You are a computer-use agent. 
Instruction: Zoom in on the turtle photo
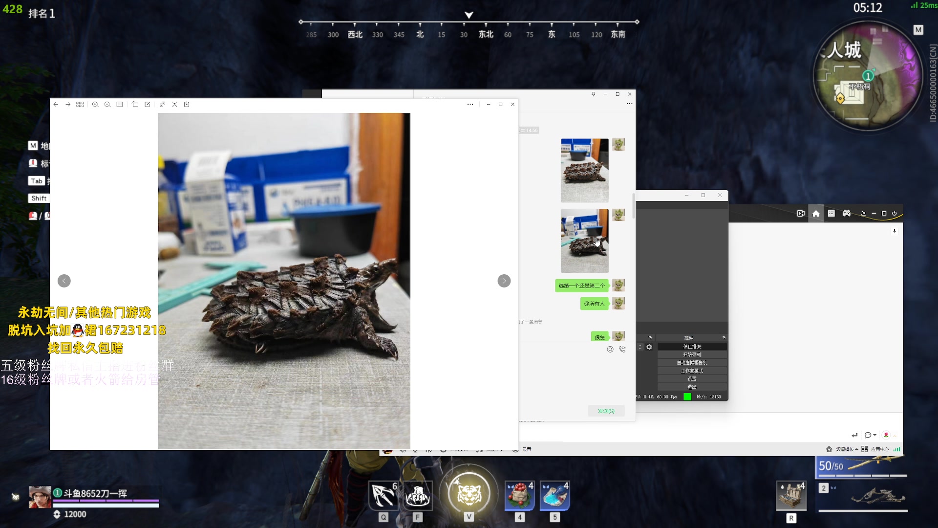(x=95, y=104)
